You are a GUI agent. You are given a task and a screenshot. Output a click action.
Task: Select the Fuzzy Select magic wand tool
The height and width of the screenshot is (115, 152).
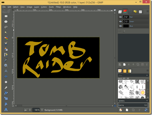(6, 33)
